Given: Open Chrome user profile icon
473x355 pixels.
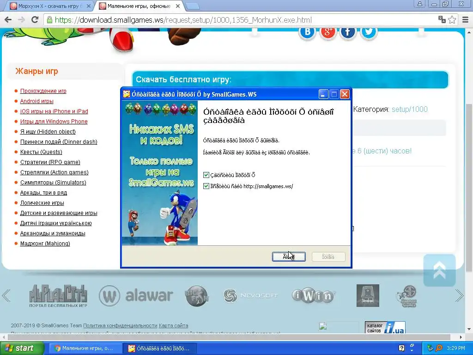Looking at the screenshot, I should [419, 4].
